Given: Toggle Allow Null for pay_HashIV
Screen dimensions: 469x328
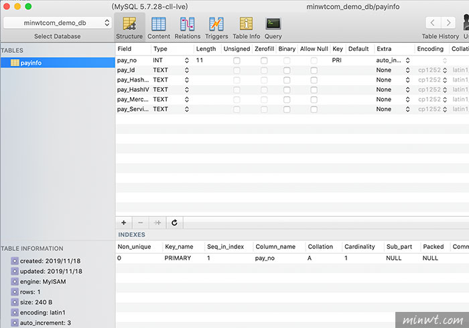Looking at the screenshot, I should 314,90.
